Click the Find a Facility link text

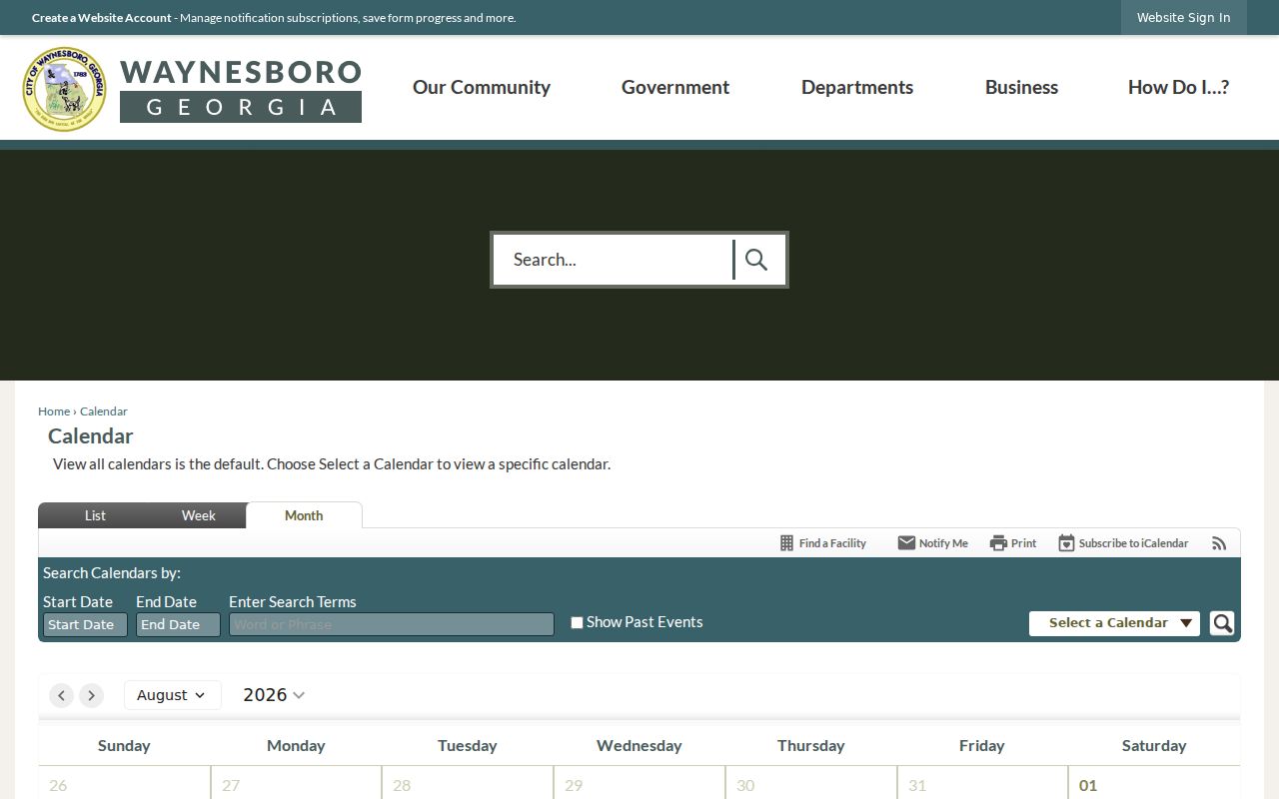pos(832,543)
